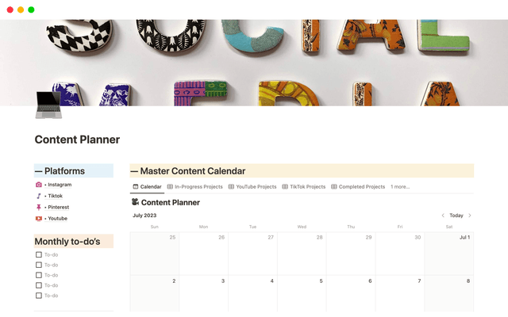Click the Tiktok music note icon
The width and height of the screenshot is (508, 317).
(x=39, y=196)
